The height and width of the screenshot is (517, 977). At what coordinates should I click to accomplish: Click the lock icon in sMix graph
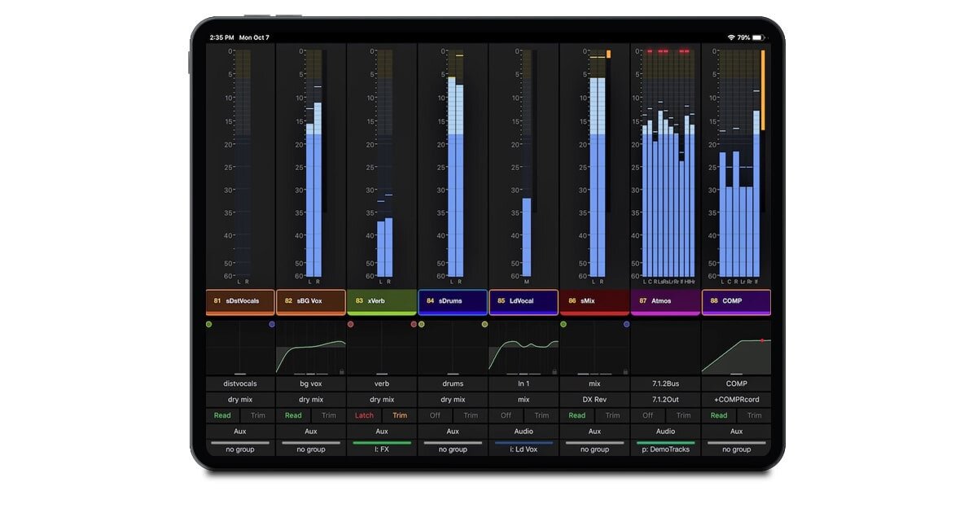pos(624,371)
